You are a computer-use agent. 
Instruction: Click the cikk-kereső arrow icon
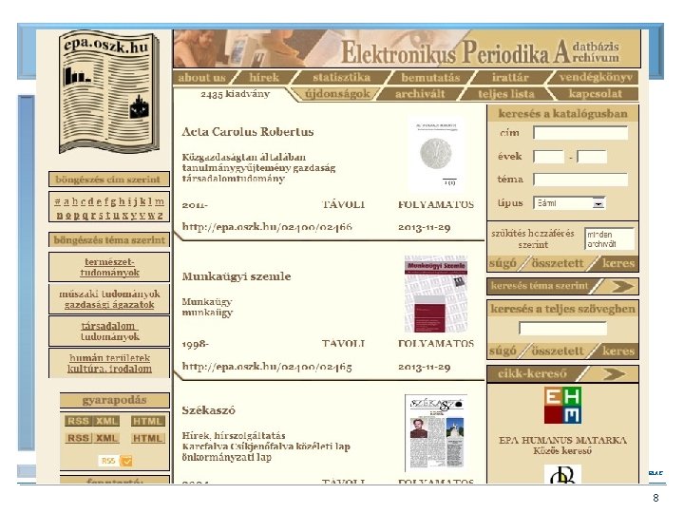coord(614,374)
